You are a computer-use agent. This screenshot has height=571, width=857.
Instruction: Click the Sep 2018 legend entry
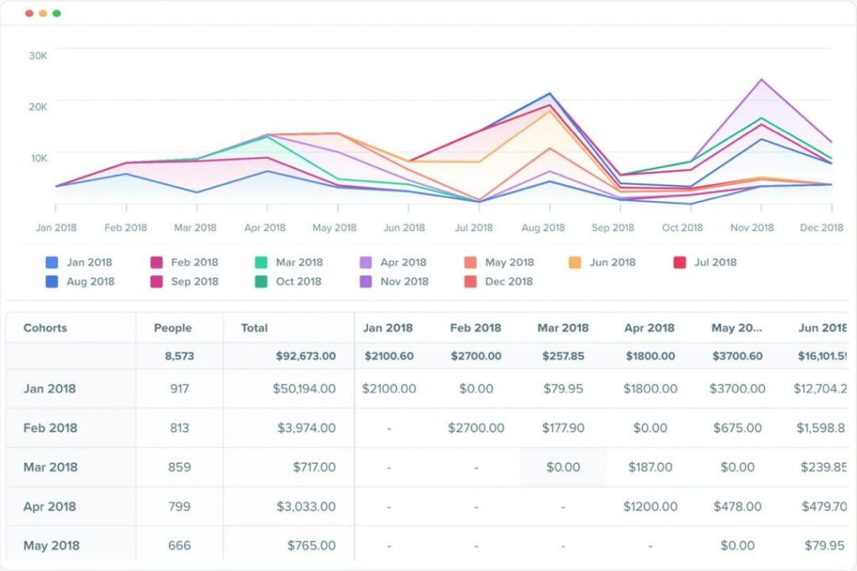[x=185, y=281]
